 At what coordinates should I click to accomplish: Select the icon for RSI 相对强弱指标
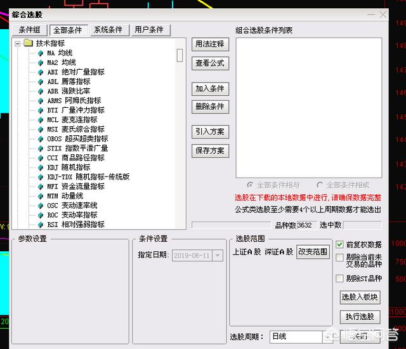pyautogui.click(x=41, y=225)
